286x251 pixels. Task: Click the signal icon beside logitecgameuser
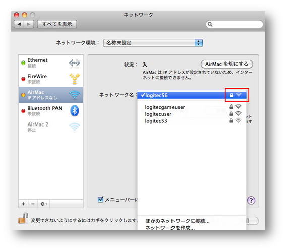click(238, 106)
